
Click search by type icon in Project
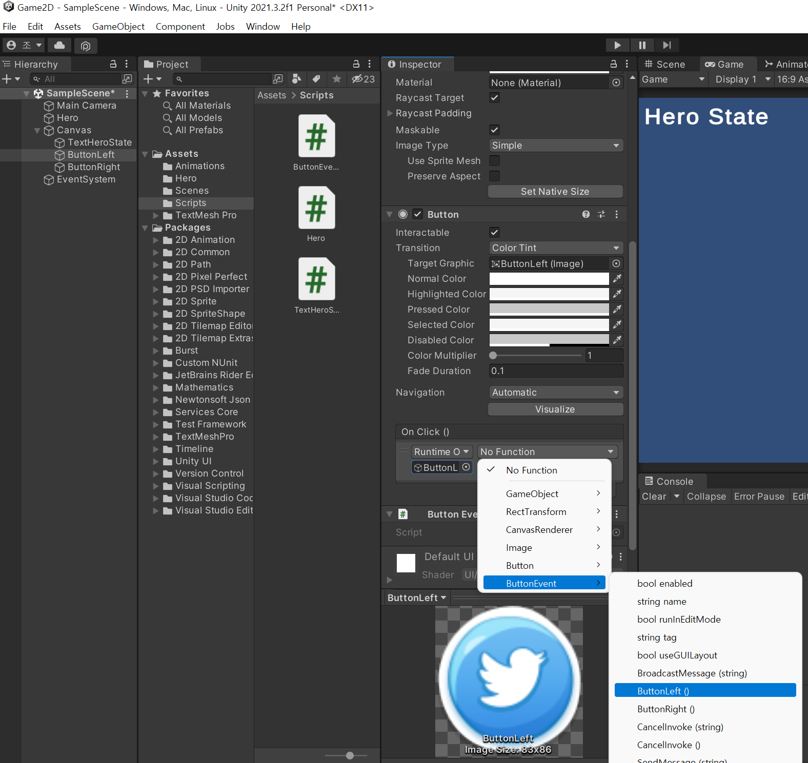pyautogui.click(x=296, y=79)
